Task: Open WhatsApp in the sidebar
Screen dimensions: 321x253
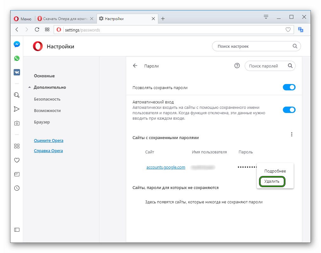Action: pos(17,58)
